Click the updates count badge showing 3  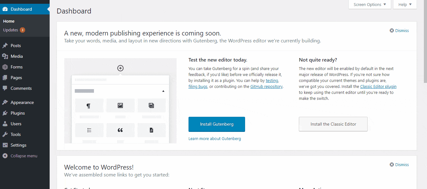[x=22, y=30]
